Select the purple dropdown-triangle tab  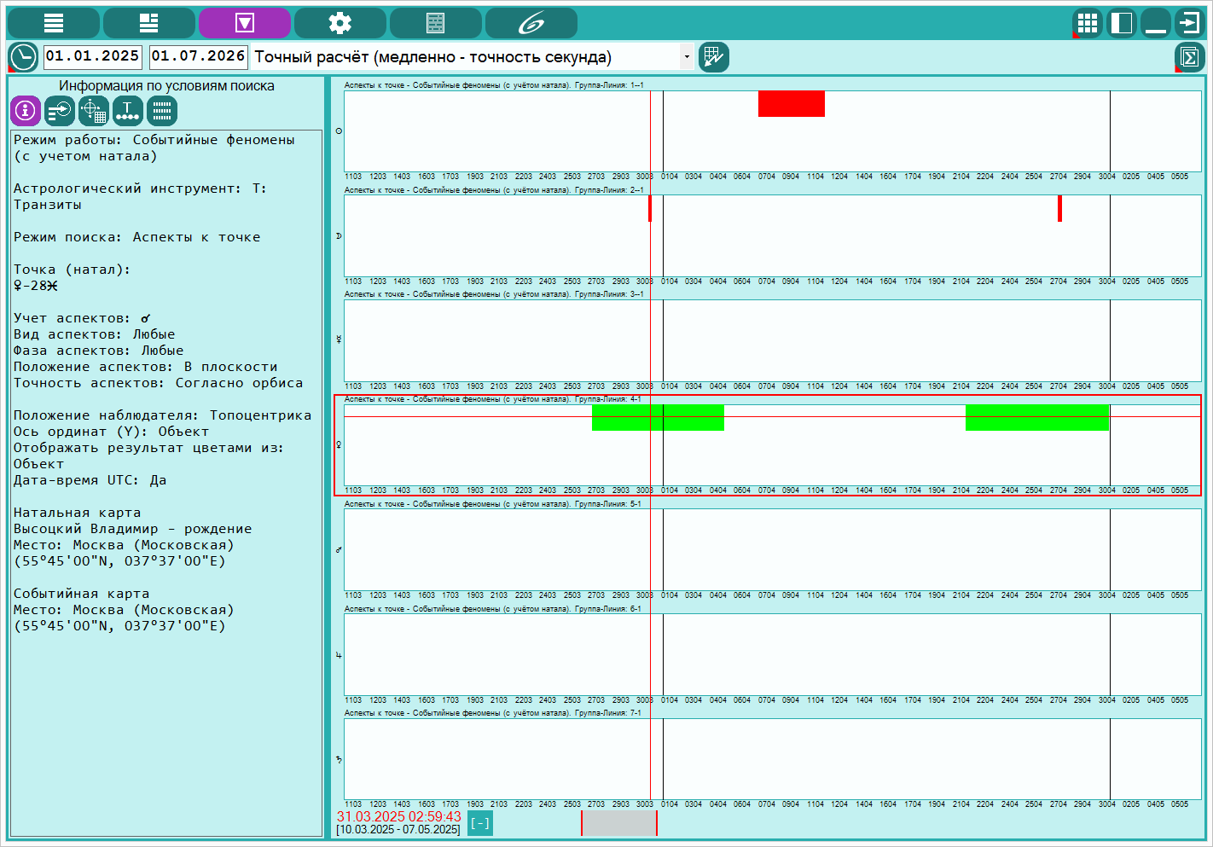245,23
